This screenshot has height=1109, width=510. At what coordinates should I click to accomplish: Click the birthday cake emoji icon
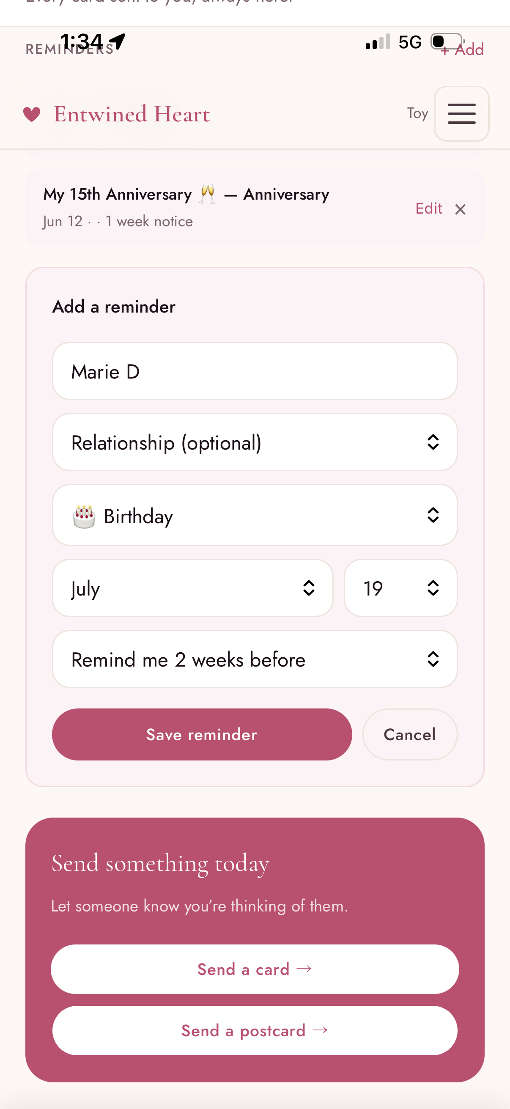pos(84,516)
